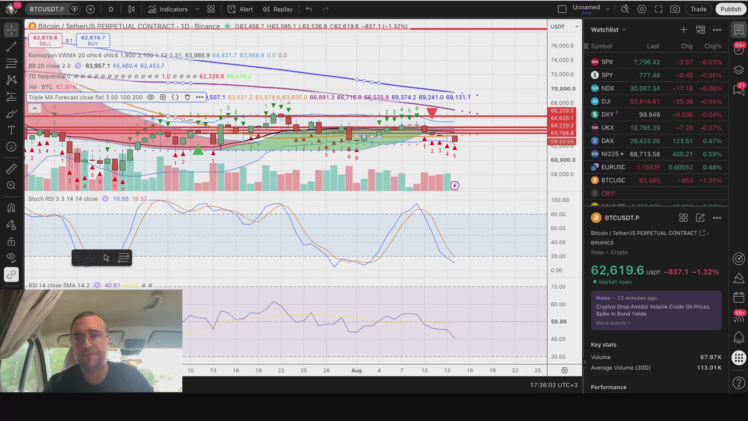The width and height of the screenshot is (748, 421).
Task: Activate the zoom in tool
Action: tap(11, 186)
